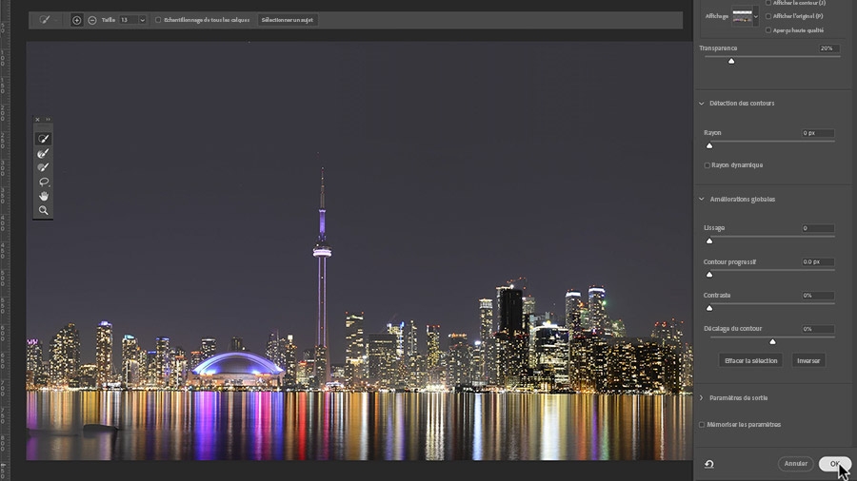857x481 pixels.
Task: Click Sélectionner un sujet button
Action: [288, 20]
